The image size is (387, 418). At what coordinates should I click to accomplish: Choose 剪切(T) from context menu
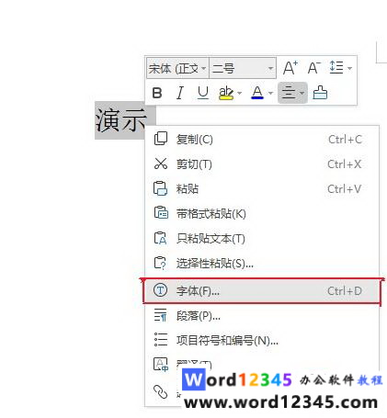coord(262,164)
